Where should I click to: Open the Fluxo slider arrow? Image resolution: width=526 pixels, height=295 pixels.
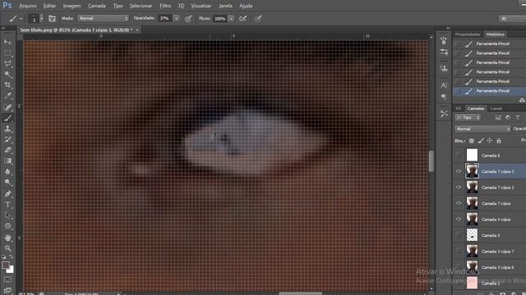[231, 18]
